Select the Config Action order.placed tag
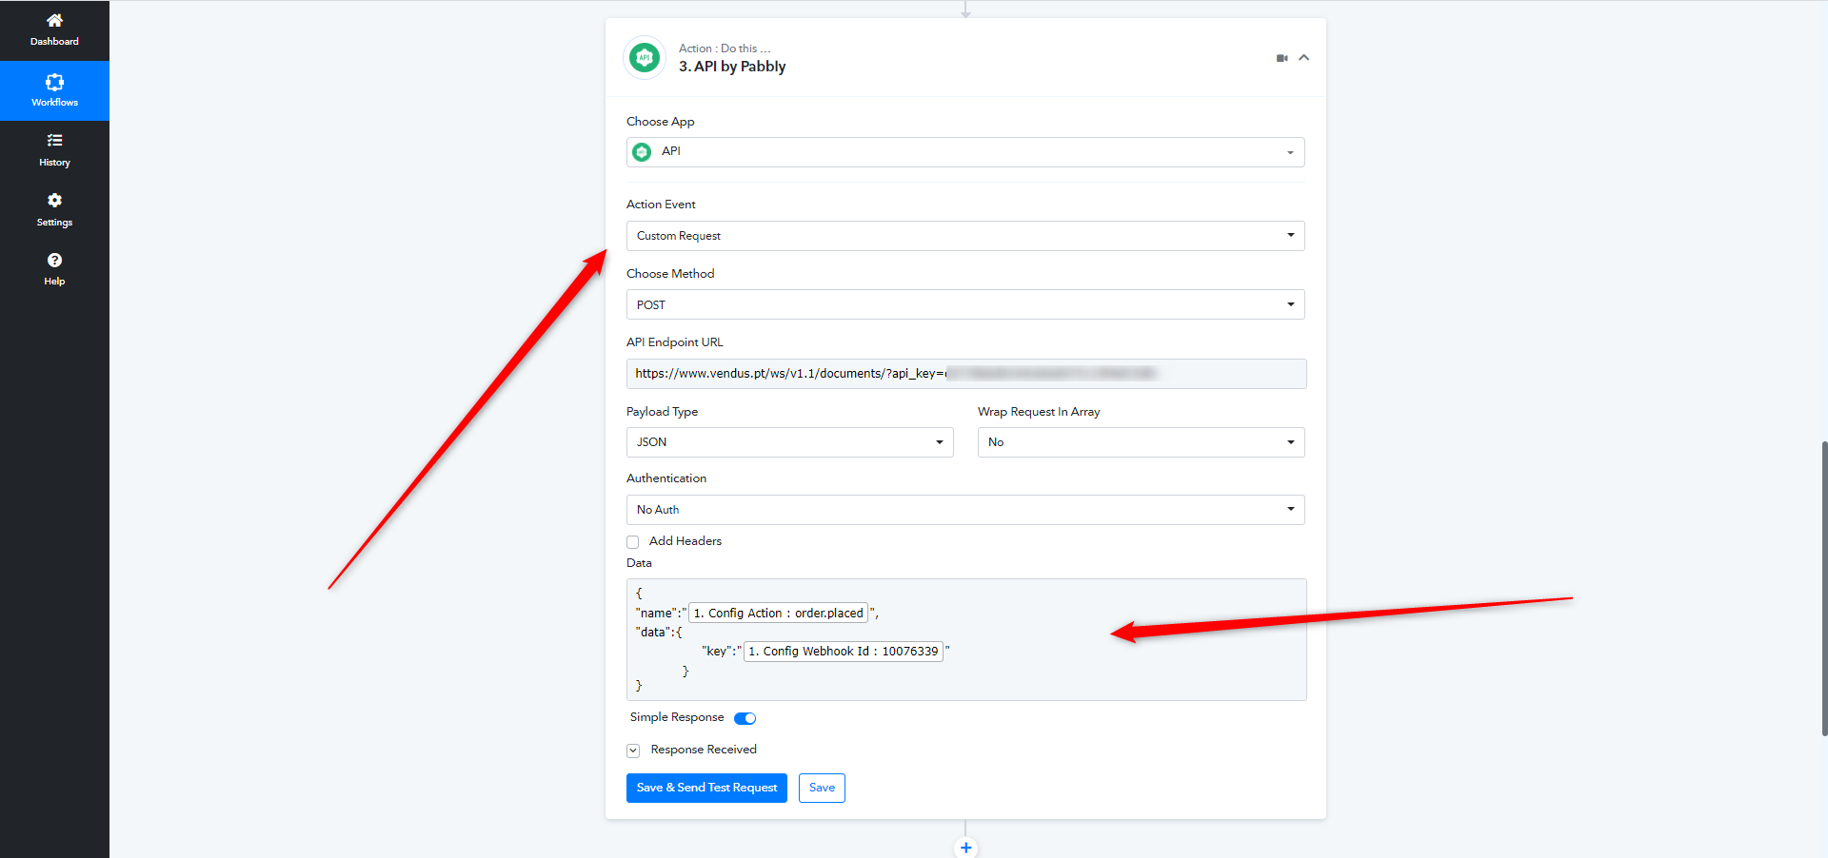1828x858 pixels. [x=778, y=614]
